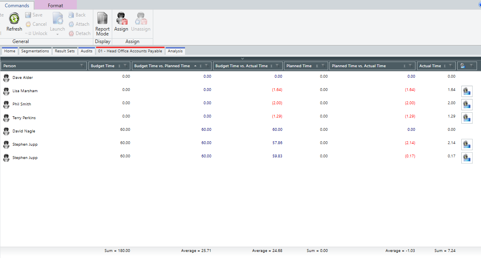The height and width of the screenshot is (258, 481).
Task: Expand Launch dropdown arrow
Action: pyautogui.click(x=58, y=34)
